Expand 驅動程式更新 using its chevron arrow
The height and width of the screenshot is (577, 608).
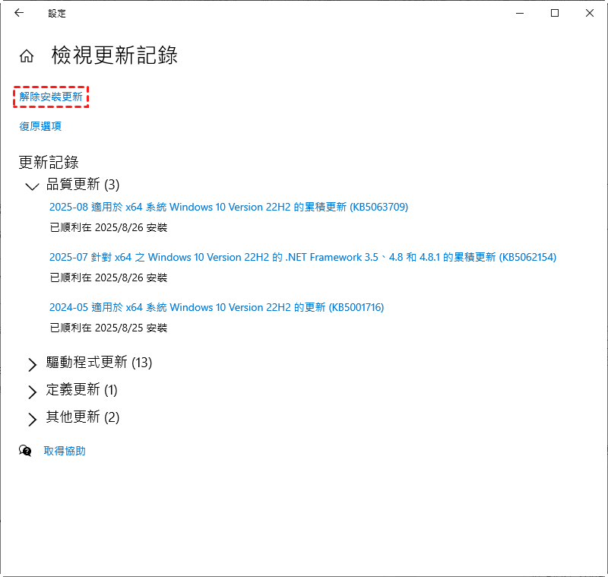click(x=32, y=364)
